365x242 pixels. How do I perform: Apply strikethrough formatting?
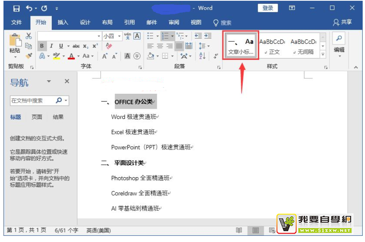(76, 46)
